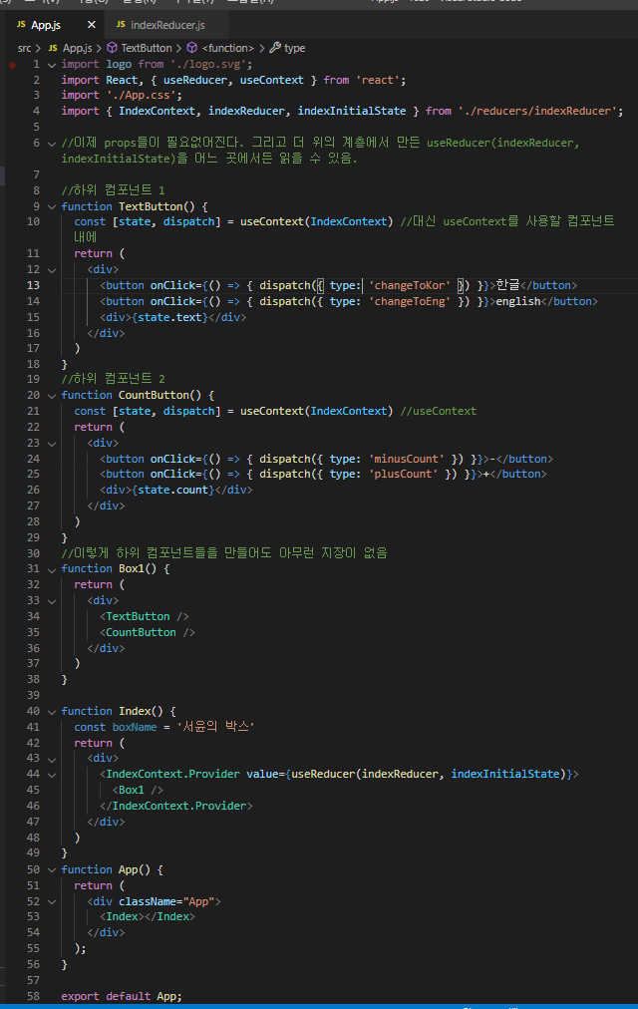The image size is (638, 1009).
Task: Collapse the div block at line 43
Action: click(x=52, y=759)
